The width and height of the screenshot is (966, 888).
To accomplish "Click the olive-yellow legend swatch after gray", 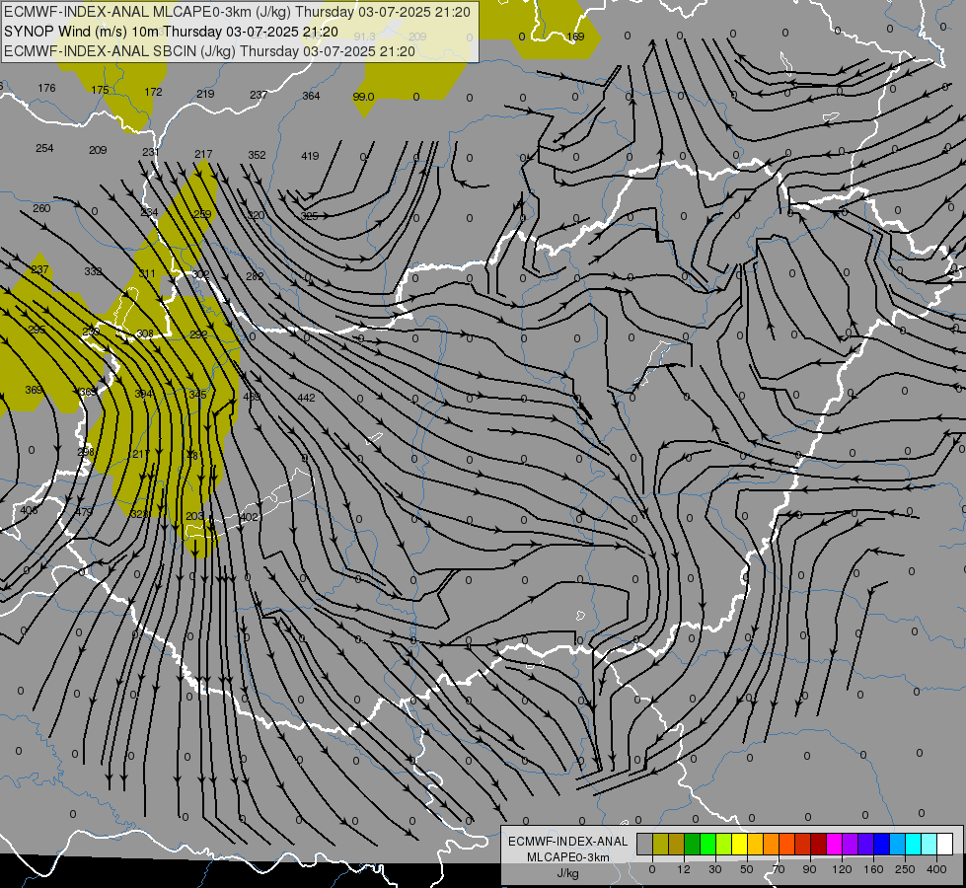I will click(x=660, y=845).
